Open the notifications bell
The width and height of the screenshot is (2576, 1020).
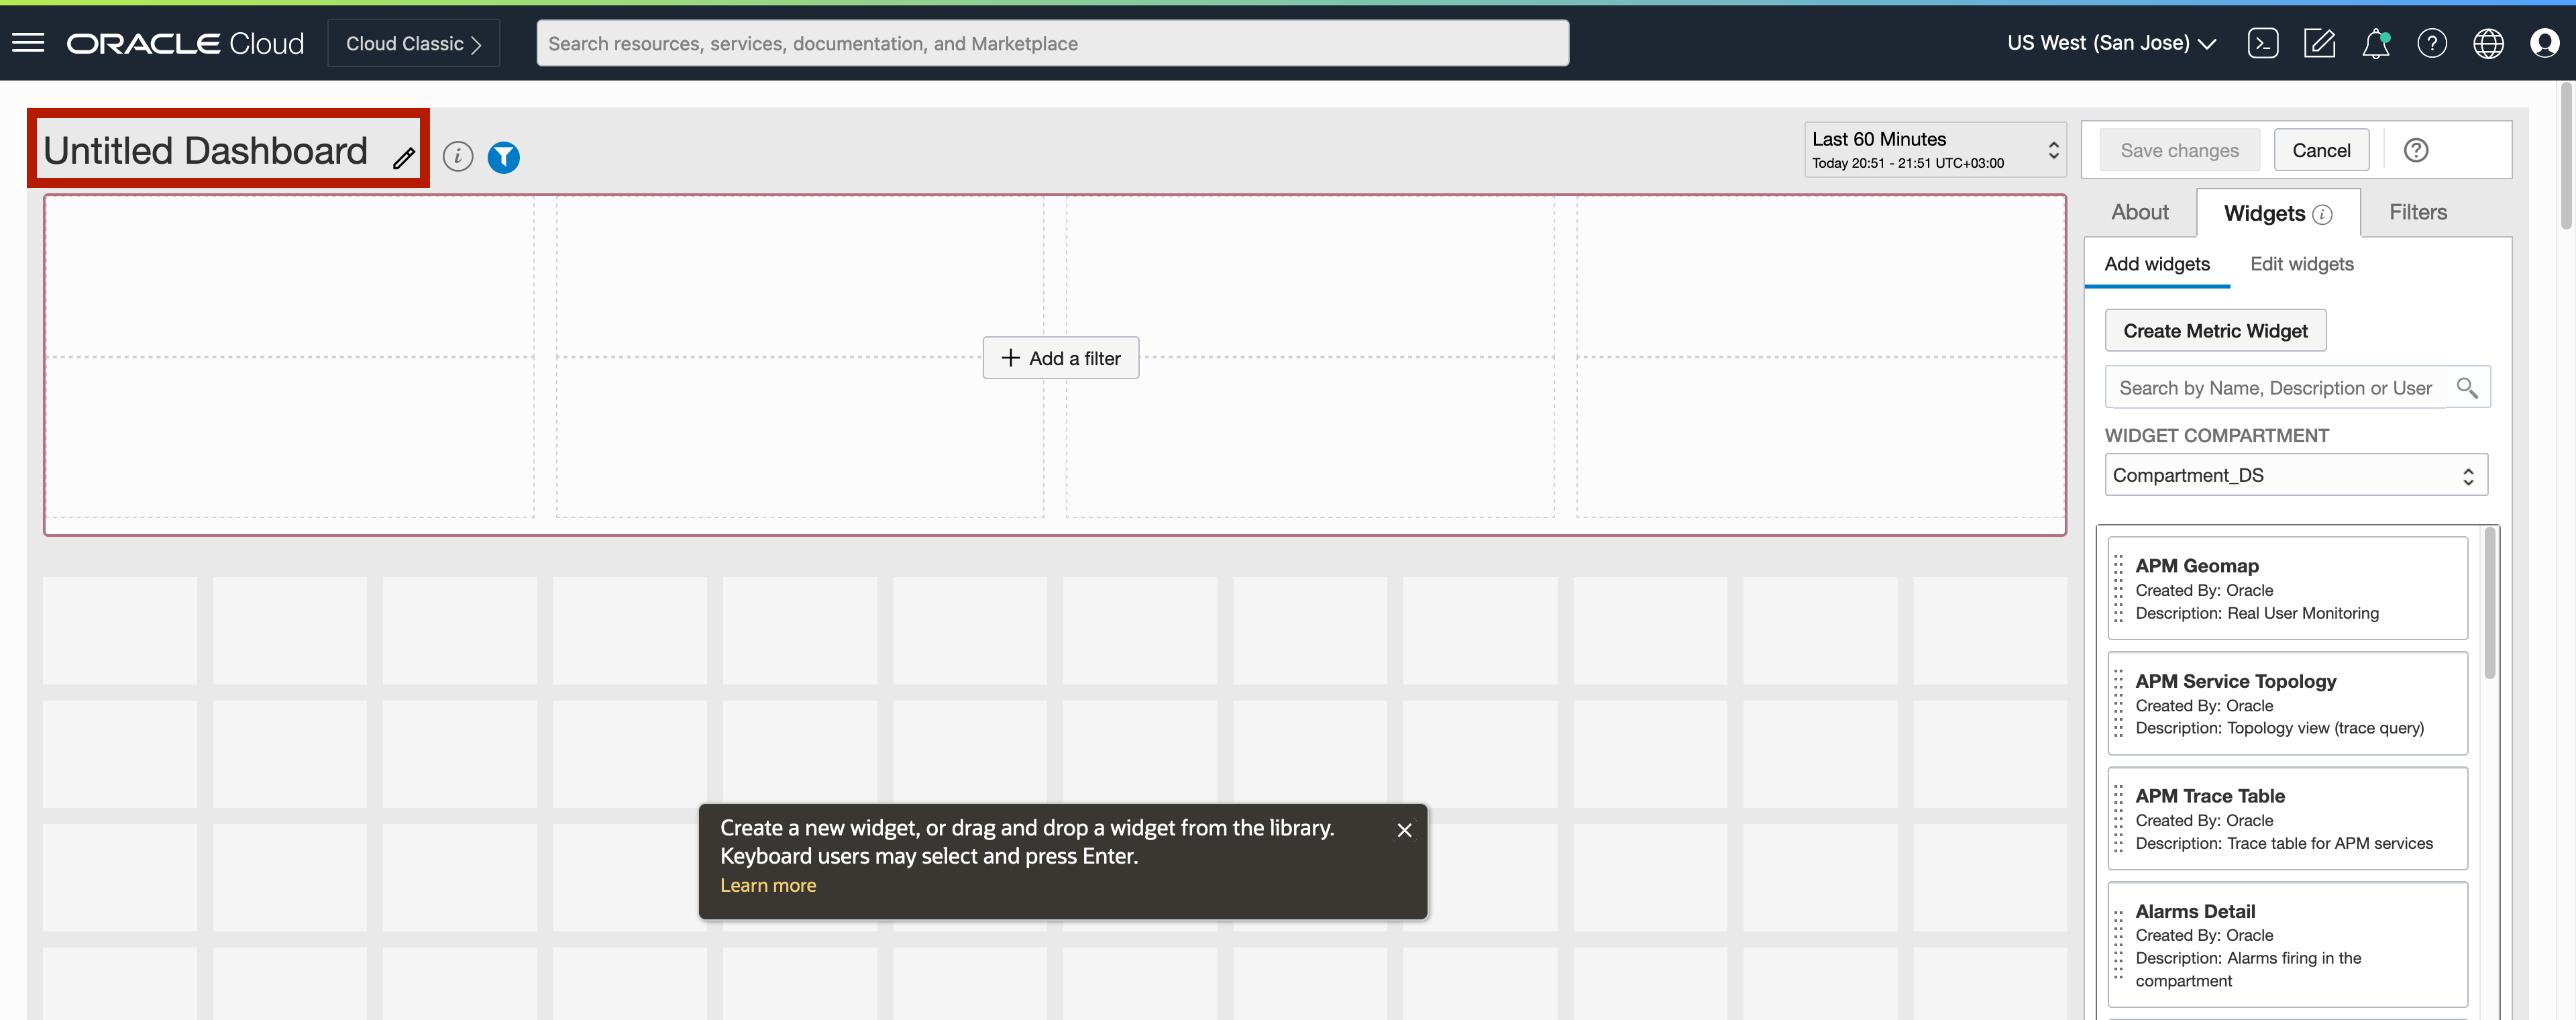[x=2375, y=43]
